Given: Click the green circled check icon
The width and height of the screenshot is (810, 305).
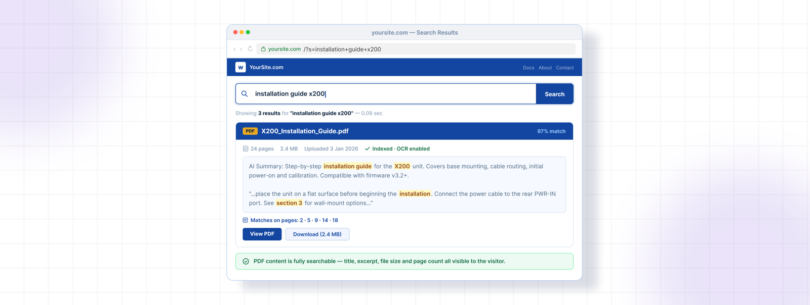Looking at the screenshot, I should (246, 261).
